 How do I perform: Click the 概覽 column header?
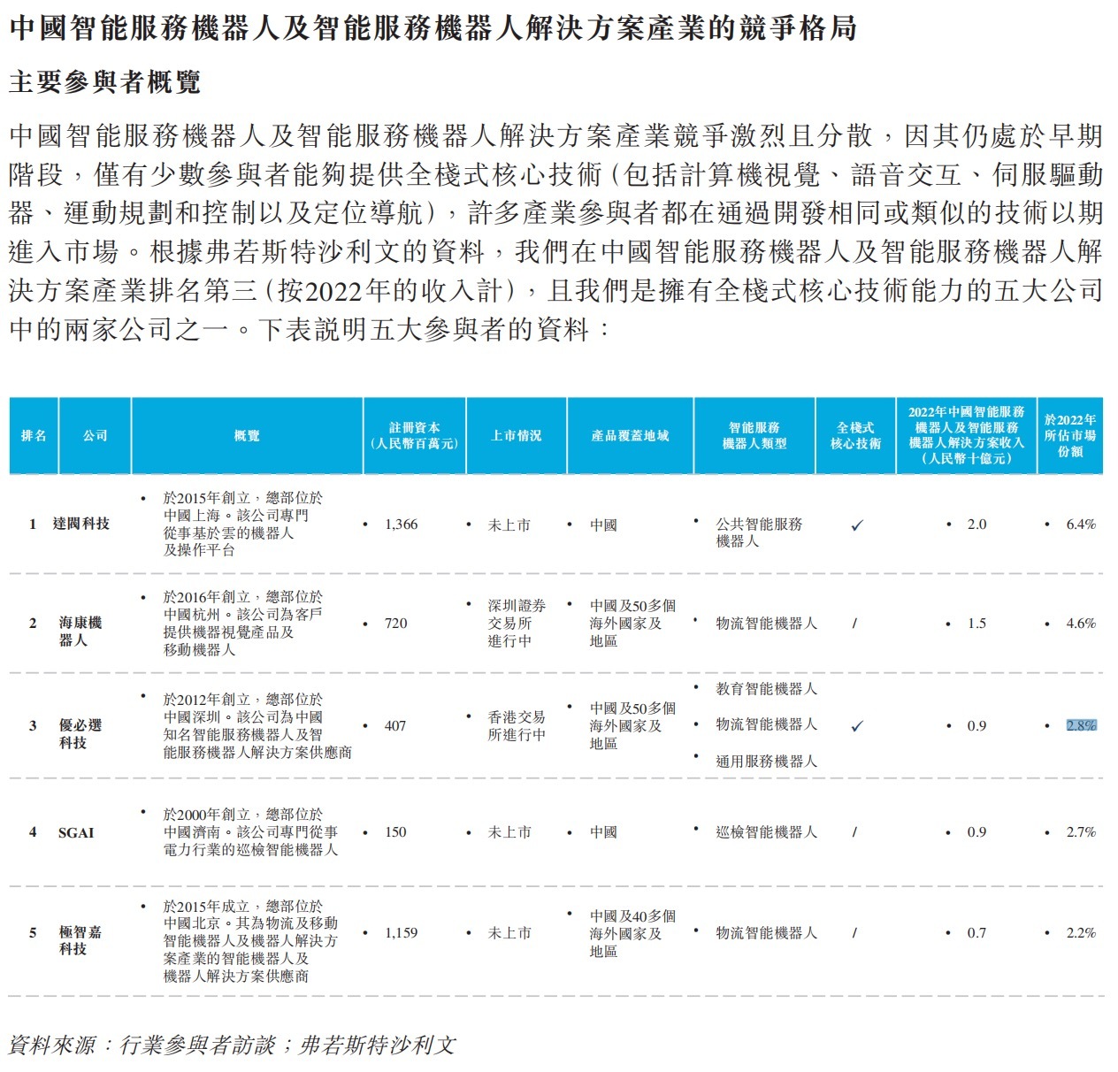click(x=247, y=435)
